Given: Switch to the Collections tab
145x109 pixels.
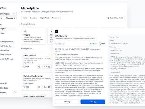Looking at the screenshot, I should 34,18.
